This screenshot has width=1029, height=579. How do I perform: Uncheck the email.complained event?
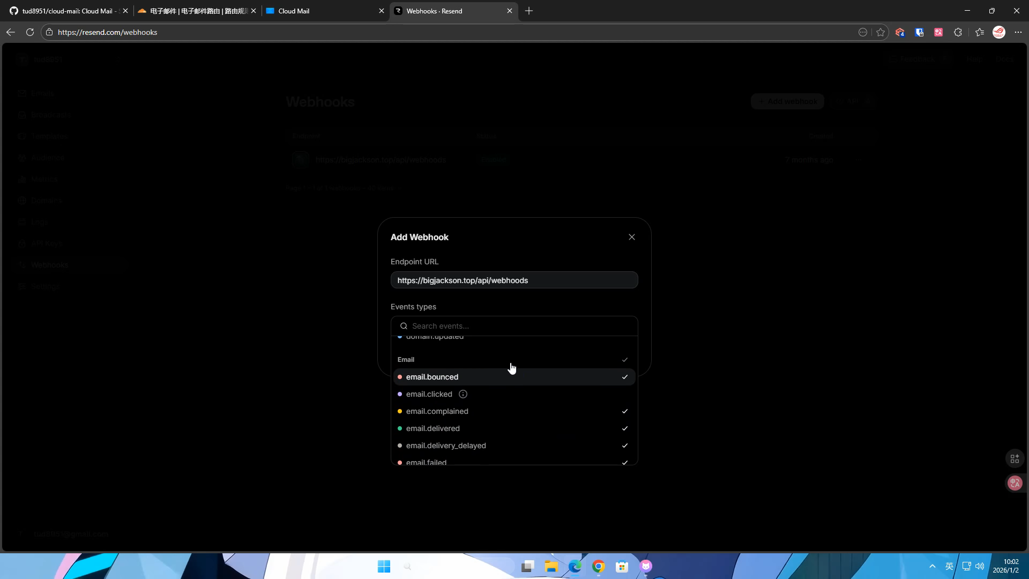coord(513,411)
